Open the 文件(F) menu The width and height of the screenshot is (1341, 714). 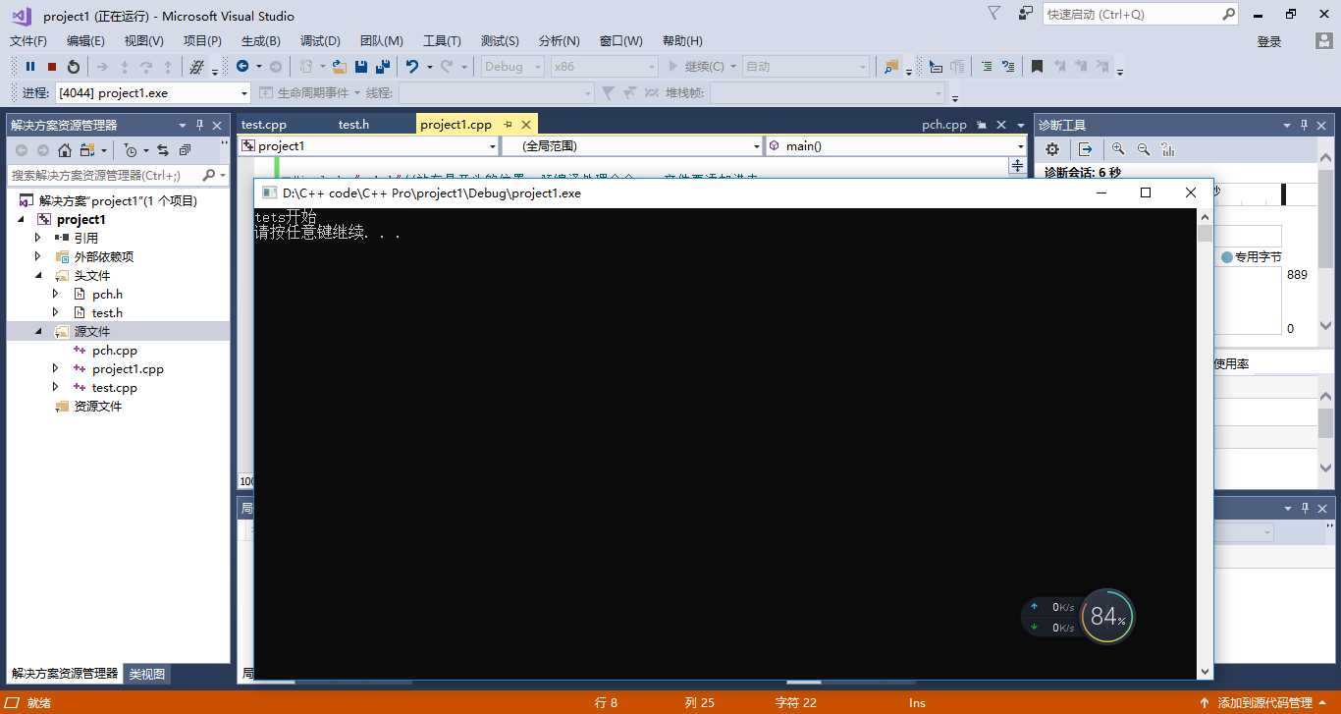[28, 40]
